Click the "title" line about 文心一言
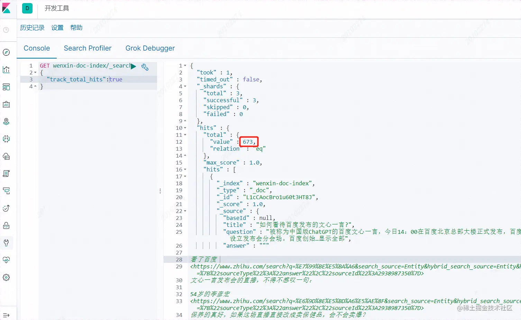 click(289, 225)
